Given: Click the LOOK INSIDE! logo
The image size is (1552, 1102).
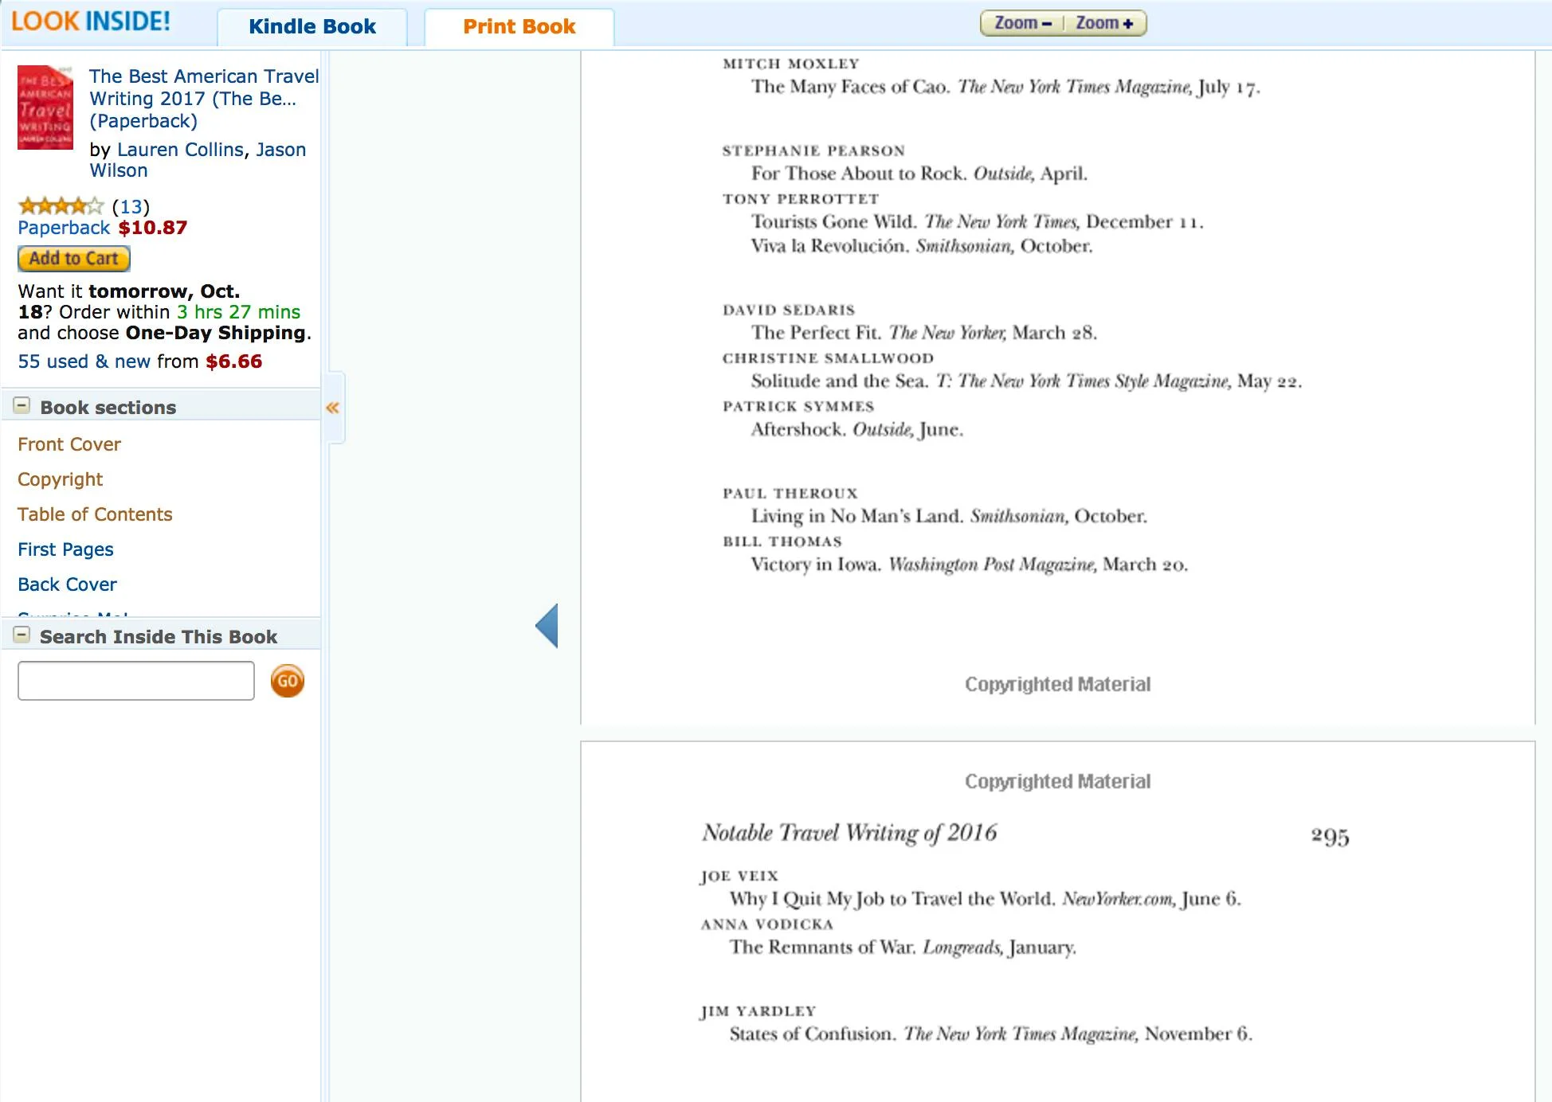Looking at the screenshot, I should coord(91,21).
